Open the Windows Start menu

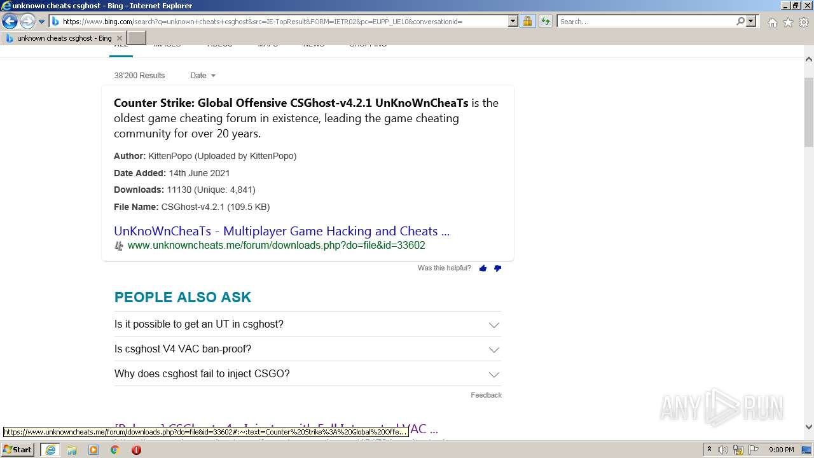click(x=17, y=450)
